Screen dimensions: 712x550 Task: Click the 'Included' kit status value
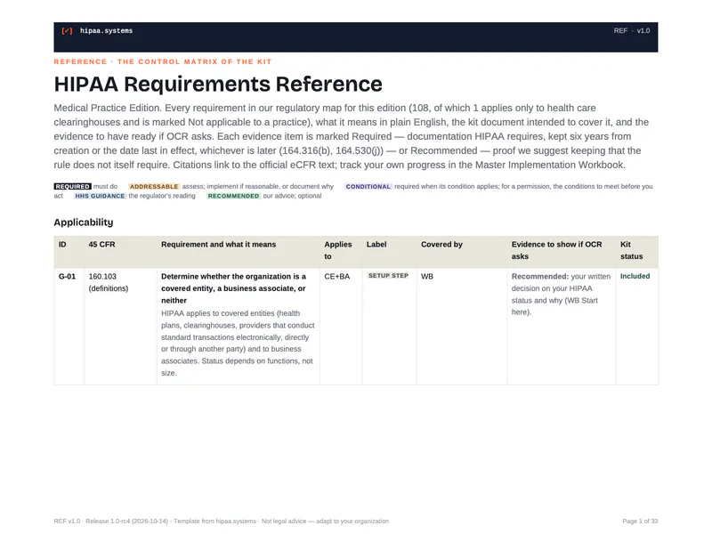(635, 276)
